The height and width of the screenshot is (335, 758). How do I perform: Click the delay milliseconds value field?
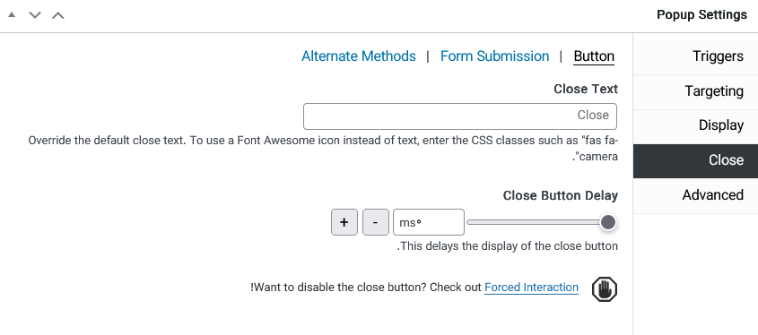(429, 222)
